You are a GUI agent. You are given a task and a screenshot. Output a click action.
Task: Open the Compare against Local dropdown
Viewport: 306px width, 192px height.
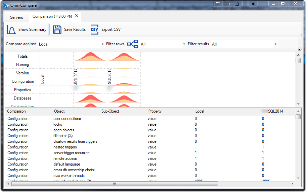click(x=72, y=44)
